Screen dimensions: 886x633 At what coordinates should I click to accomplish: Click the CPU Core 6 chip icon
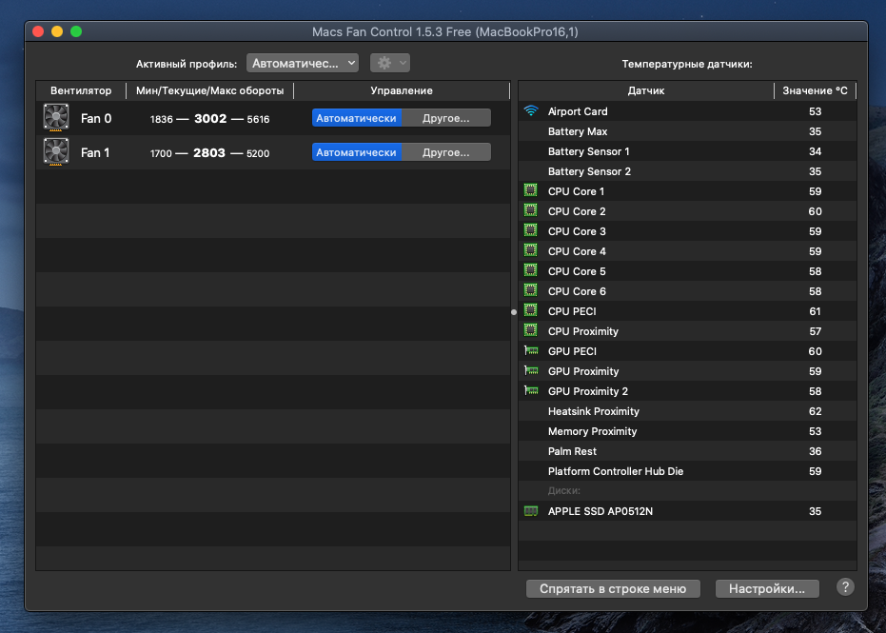pos(530,290)
